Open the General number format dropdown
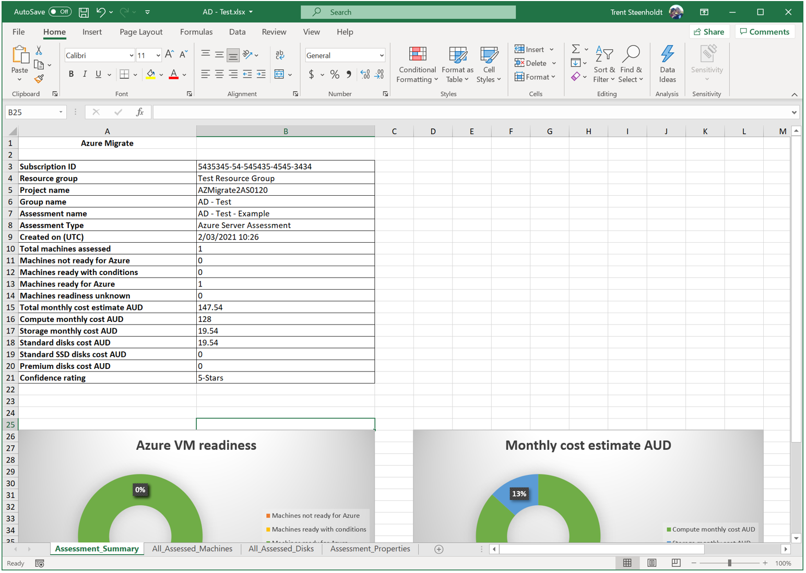Image resolution: width=806 pixels, height=573 pixels. pyautogui.click(x=382, y=55)
